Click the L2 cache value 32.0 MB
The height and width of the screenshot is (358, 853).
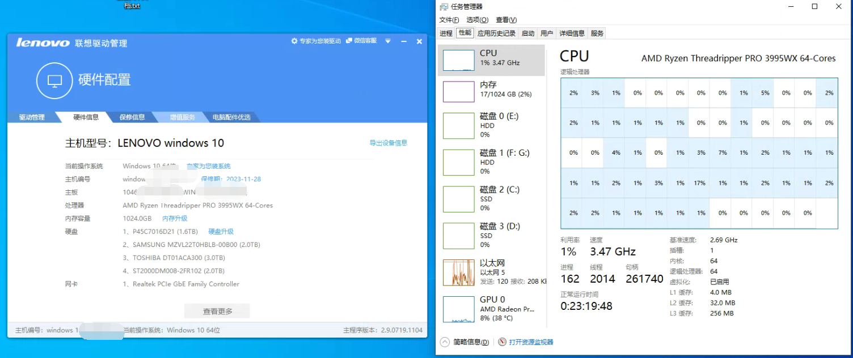point(722,303)
